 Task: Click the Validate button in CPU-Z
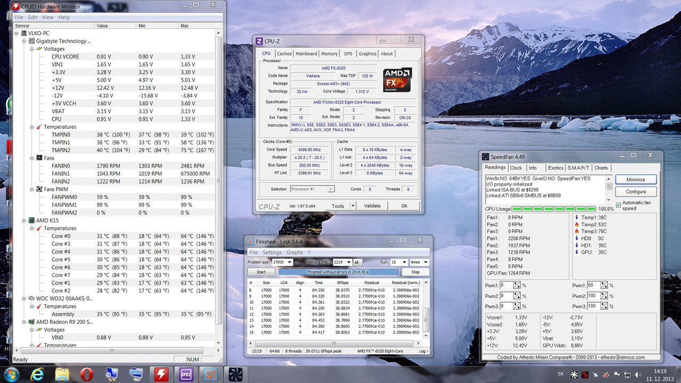[x=372, y=206]
